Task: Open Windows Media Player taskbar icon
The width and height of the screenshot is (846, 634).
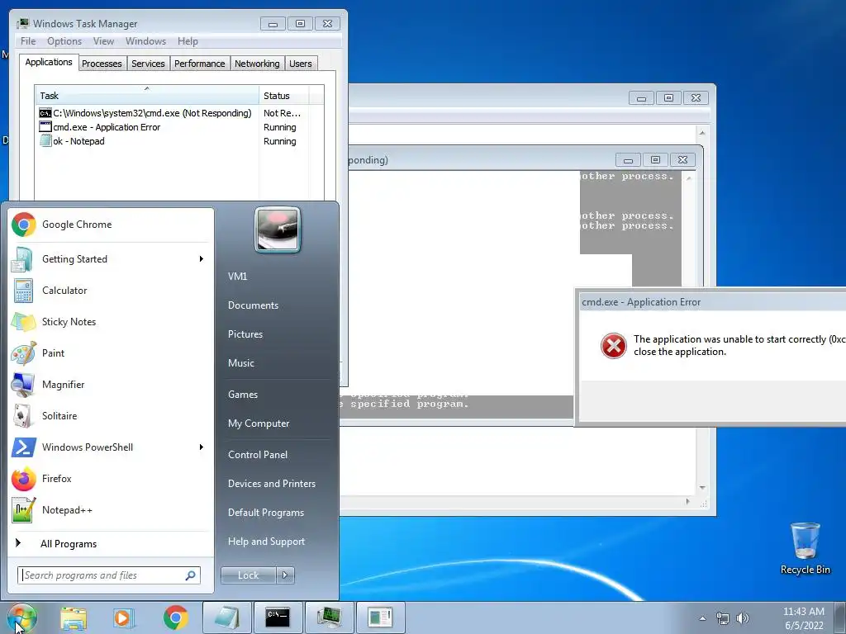Action: coord(124,617)
